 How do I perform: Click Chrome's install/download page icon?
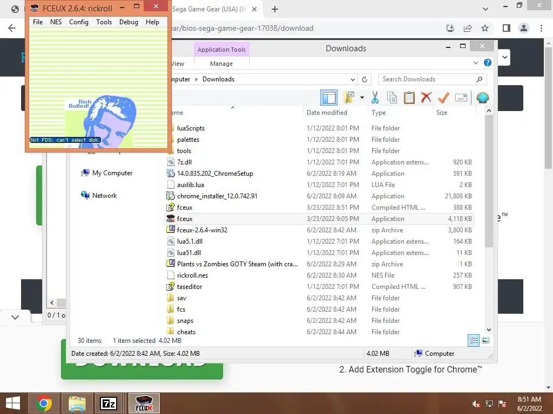tap(450, 28)
